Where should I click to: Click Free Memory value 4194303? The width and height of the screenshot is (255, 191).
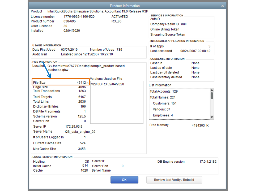pyautogui.click(x=198, y=125)
